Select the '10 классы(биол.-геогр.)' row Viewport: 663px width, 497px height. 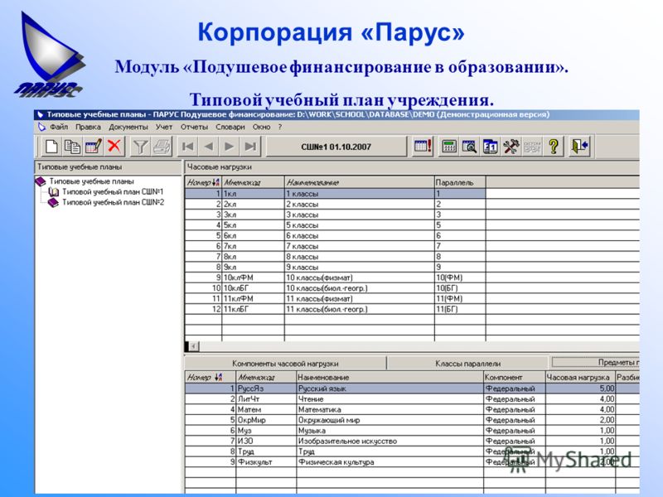coord(335,288)
